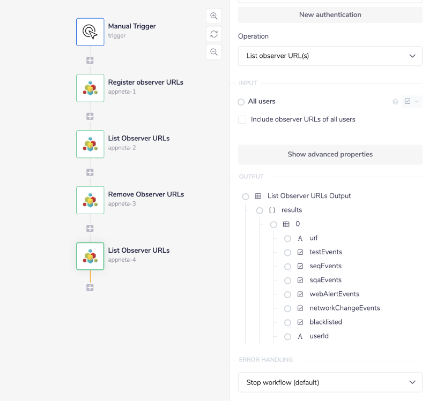Click the New authentication button

(x=330, y=14)
